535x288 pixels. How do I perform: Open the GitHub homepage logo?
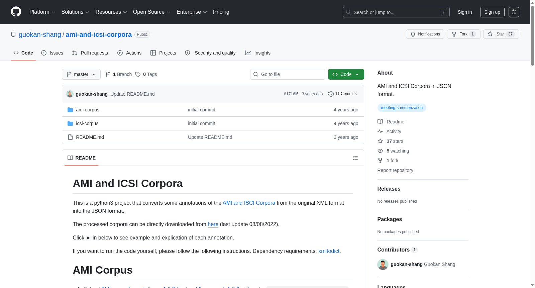[16, 12]
